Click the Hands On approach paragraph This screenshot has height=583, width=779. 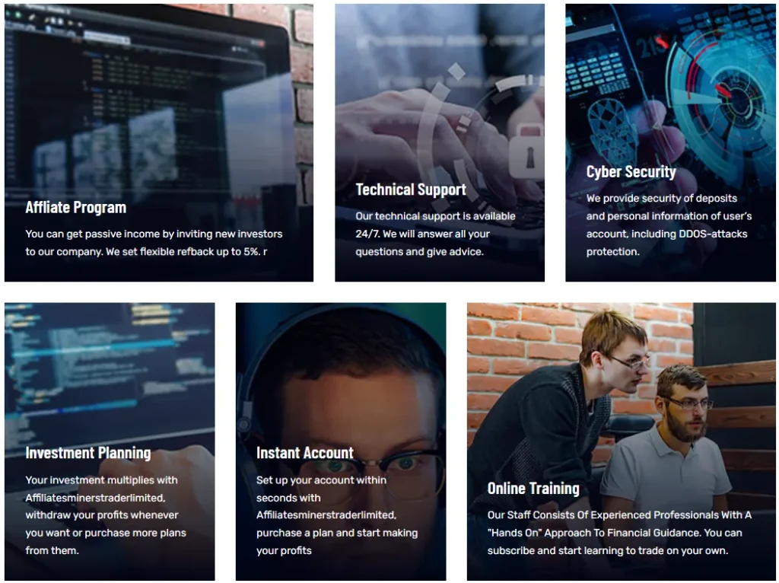coord(619,533)
